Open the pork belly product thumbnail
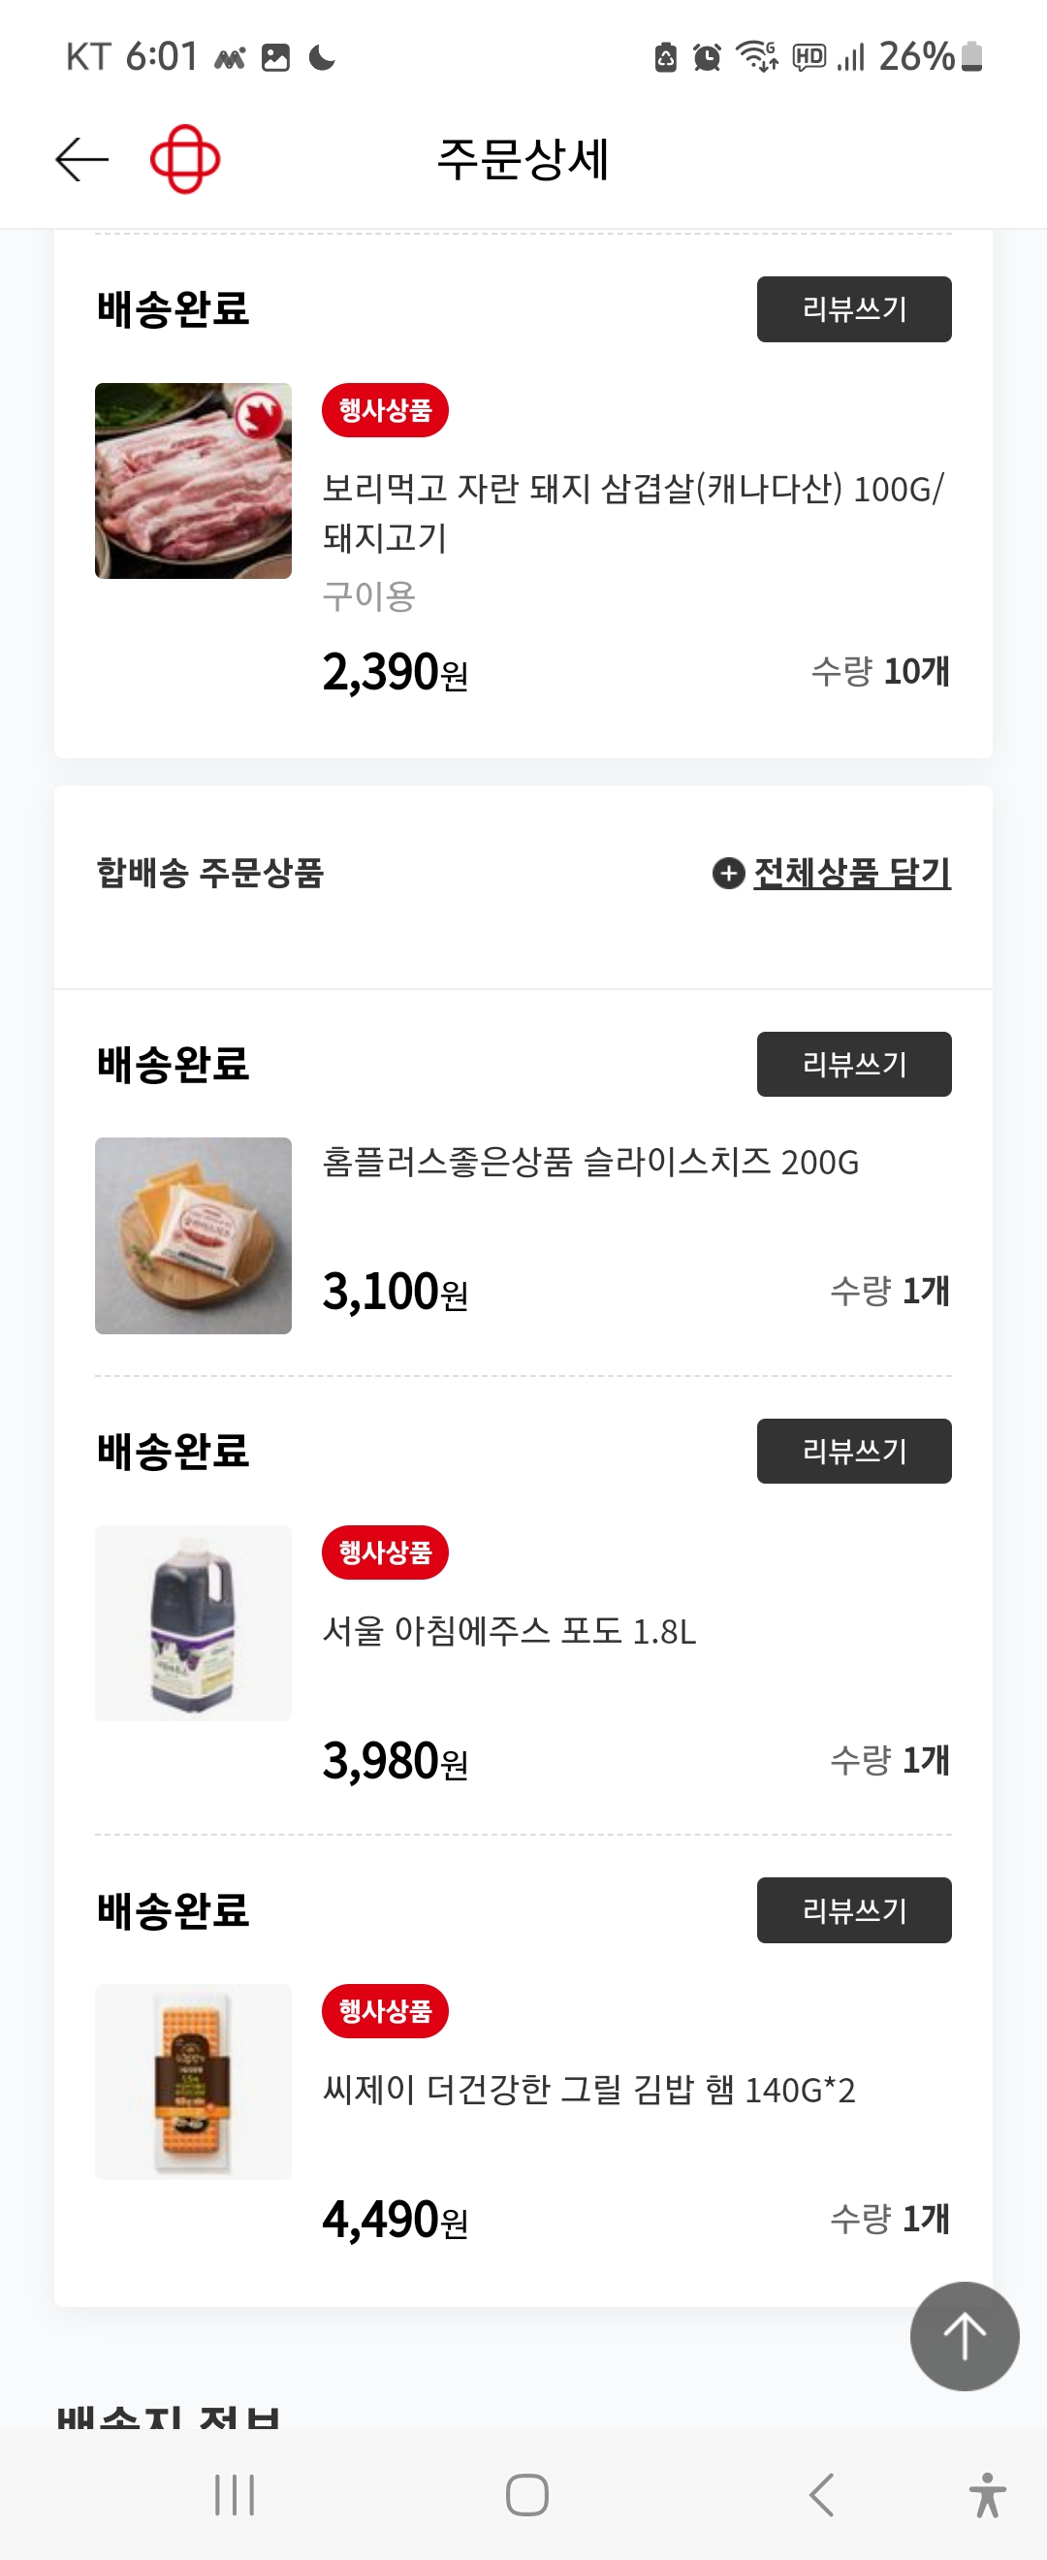1047x2560 pixels. click(194, 481)
